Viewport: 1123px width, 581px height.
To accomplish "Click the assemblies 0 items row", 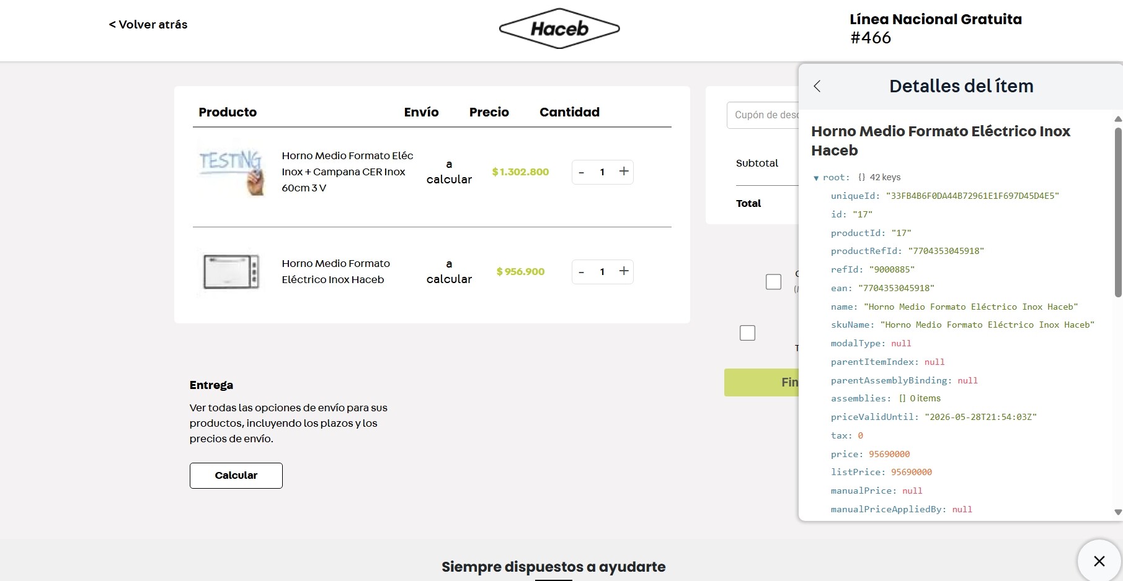I will click(x=886, y=398).
